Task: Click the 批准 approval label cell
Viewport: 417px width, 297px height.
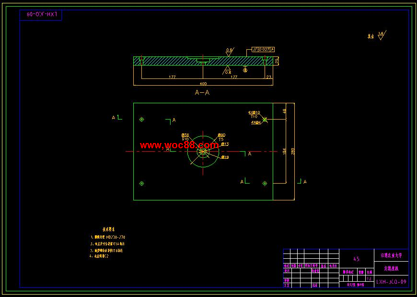Action: (x=314, y=286)
